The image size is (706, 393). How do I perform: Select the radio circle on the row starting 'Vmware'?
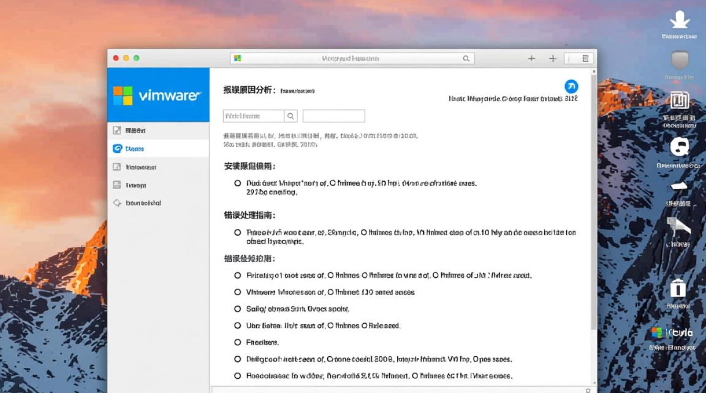(238, 292)
